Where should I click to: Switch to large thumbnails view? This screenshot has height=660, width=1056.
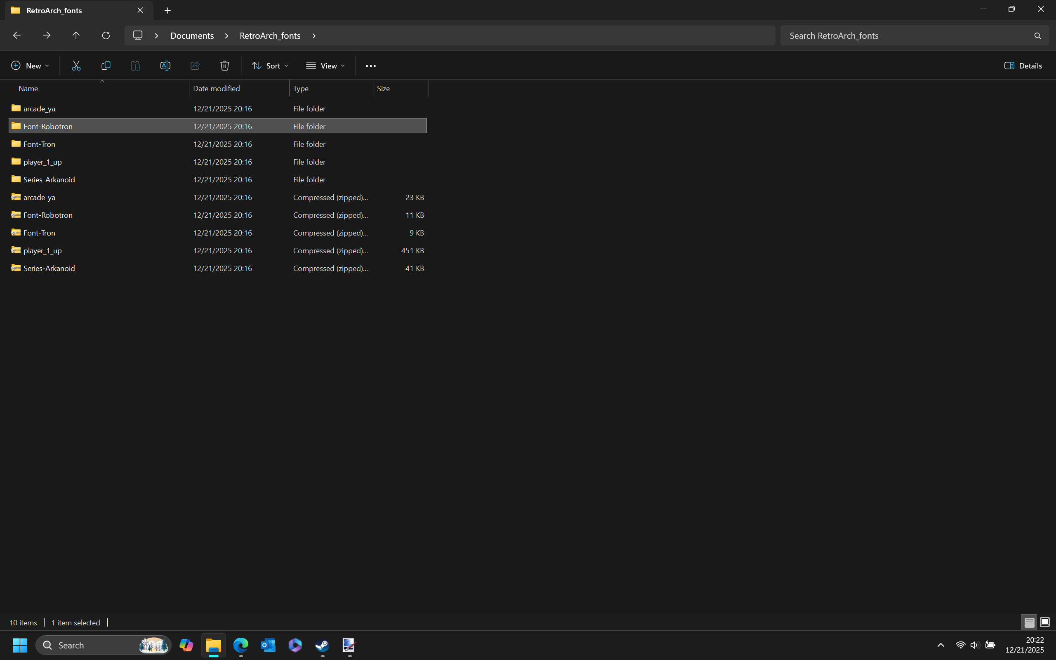tap(1044, 622)
